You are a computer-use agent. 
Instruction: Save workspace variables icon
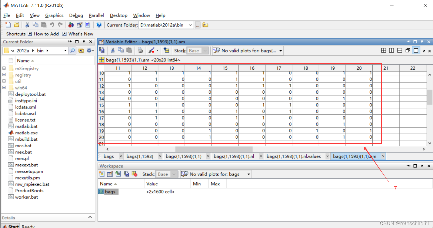click(126, 174)
